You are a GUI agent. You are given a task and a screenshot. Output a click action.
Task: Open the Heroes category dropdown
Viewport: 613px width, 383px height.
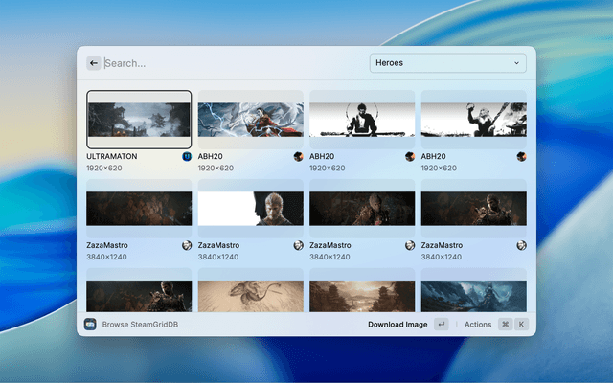(x=447, y=63)
